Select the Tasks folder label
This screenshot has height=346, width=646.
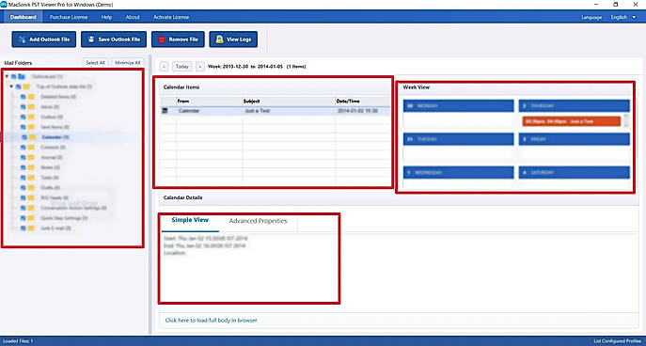(50, 178)
